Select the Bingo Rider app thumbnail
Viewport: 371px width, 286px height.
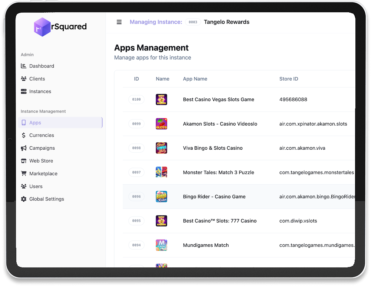pos(161,196)
